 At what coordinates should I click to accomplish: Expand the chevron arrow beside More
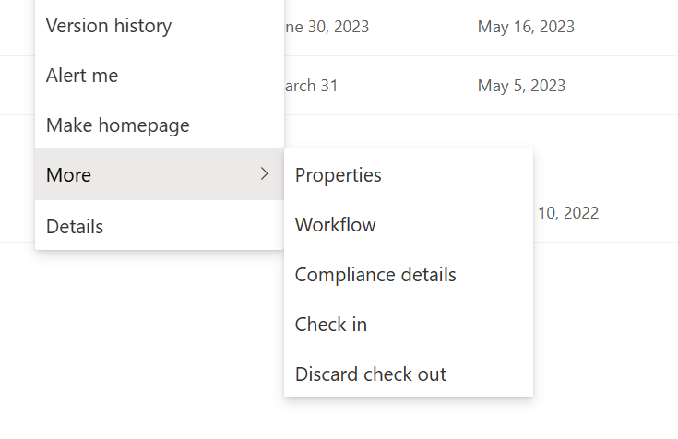pos(264,173)
